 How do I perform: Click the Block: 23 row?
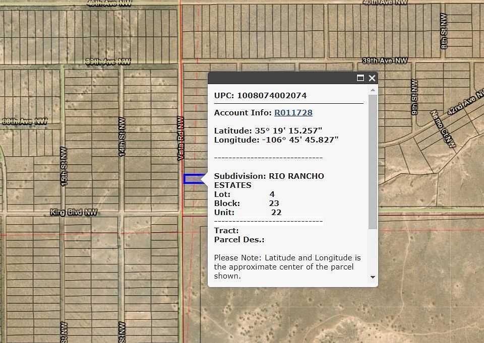click(x=247, y=203)
